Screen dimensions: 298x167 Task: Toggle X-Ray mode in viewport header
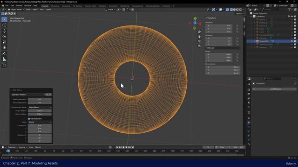click(x=227, y=9)
